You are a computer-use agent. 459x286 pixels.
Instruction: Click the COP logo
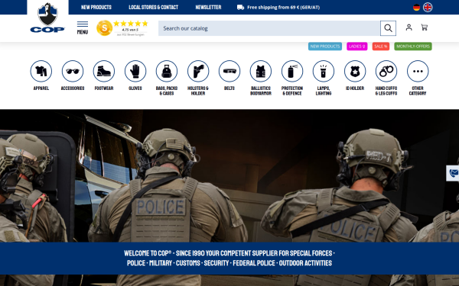pos(47,18)
